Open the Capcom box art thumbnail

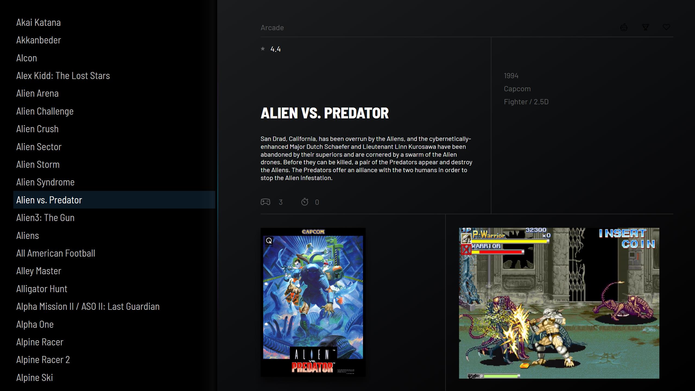(313, 302)
